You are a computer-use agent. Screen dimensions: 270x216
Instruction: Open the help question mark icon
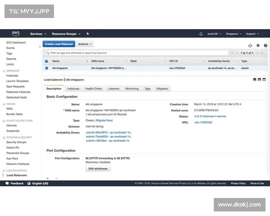(x=265, y=45)
